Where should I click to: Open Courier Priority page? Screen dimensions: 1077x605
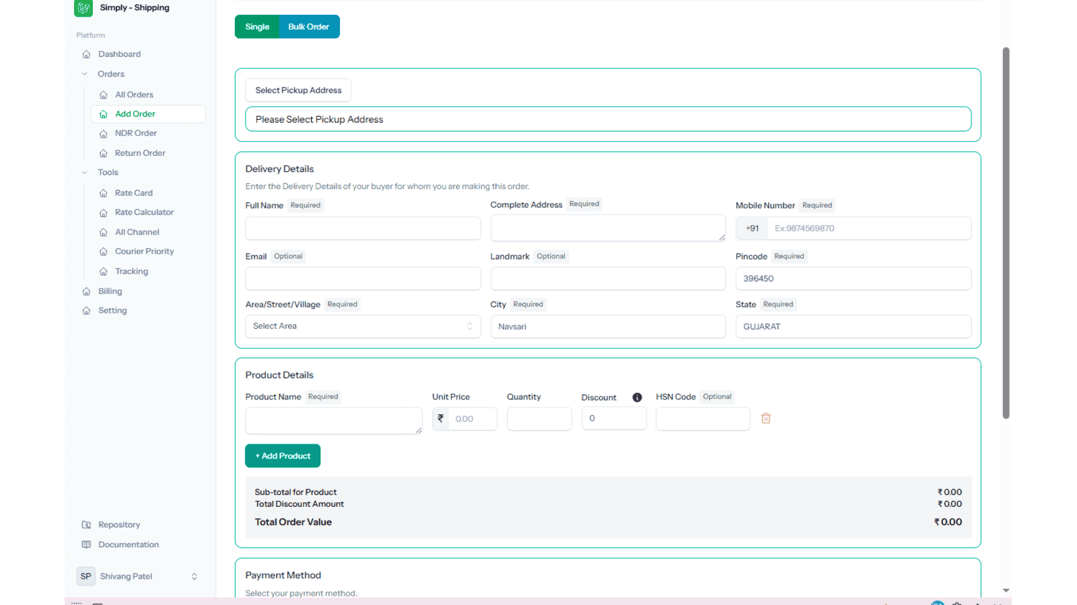[144, 251]
